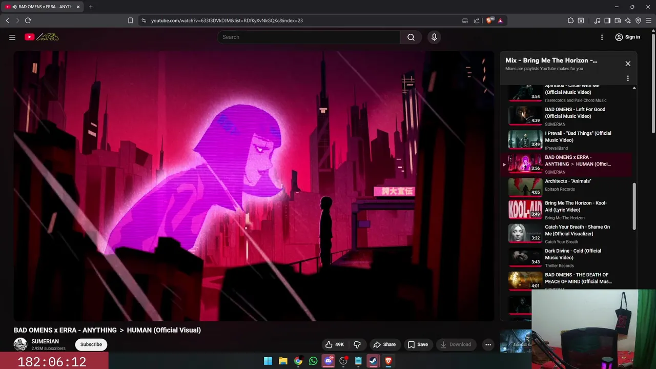
Task: Click the Sign in button
Action: 628,37
